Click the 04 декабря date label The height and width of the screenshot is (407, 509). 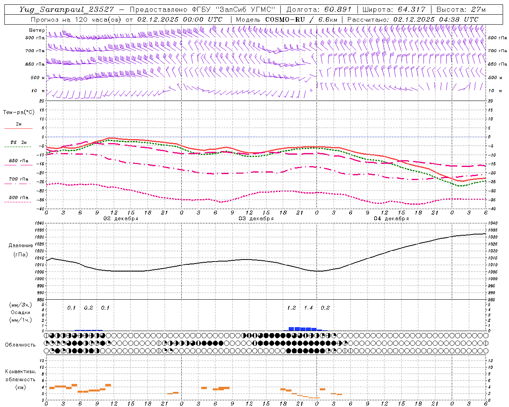pyautogui.click(x=391, y=219)
